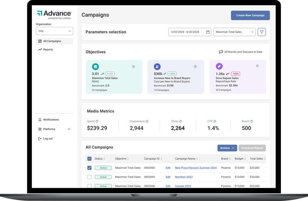Open the CTR info icon
Screen dimensions: 308x201
215,121
